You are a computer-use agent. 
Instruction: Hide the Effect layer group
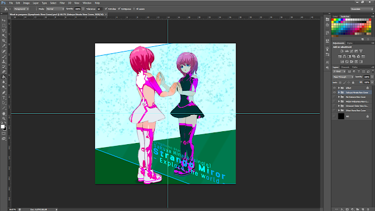tap(335, 88)
